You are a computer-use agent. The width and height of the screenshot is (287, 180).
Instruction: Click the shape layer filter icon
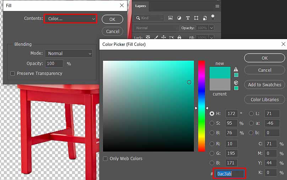coord(196,18)
